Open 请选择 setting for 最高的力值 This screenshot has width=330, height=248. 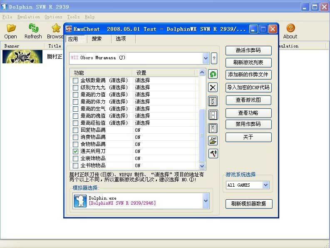coord(142,95)
